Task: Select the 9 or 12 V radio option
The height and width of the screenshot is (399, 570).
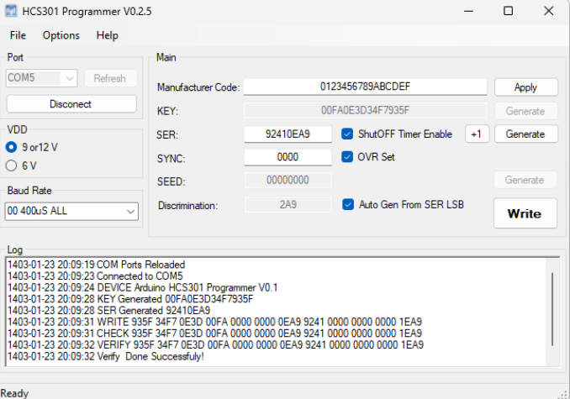Action: point(12,147)
